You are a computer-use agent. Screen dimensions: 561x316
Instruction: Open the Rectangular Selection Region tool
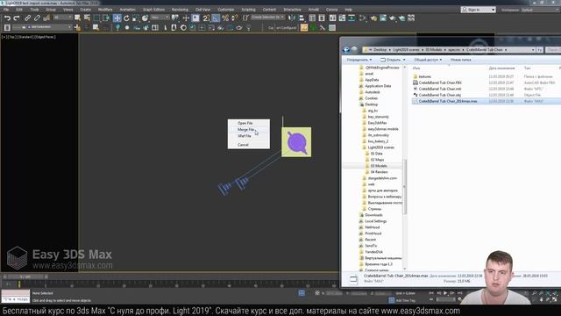(97, 18)
